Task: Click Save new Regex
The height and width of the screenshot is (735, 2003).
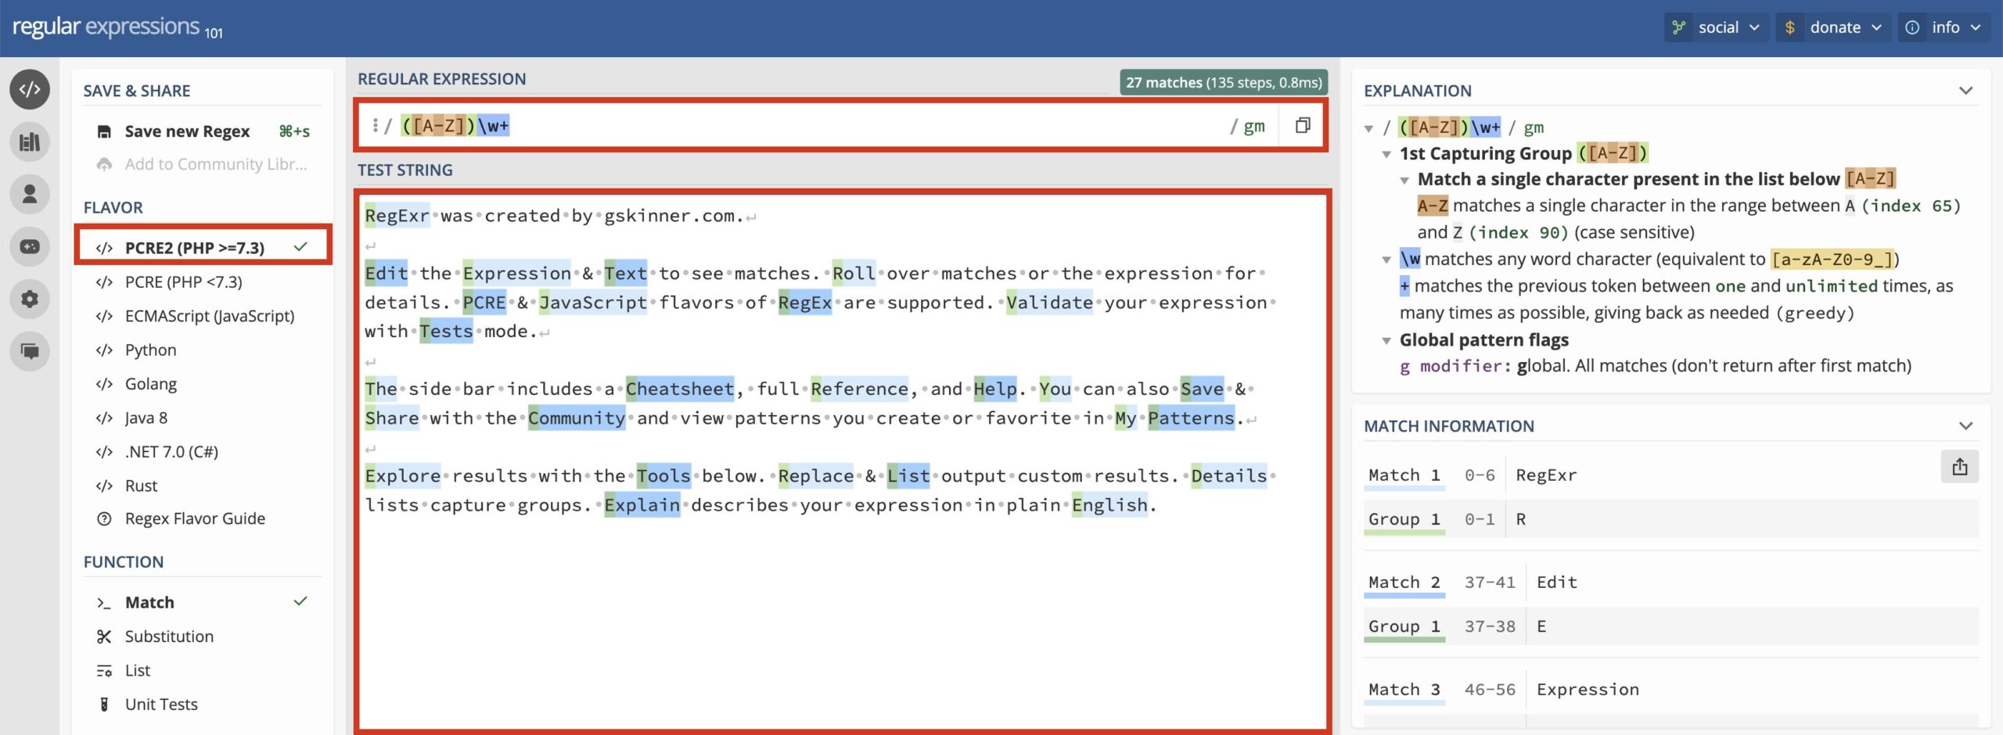Action: tap(187, 131)
